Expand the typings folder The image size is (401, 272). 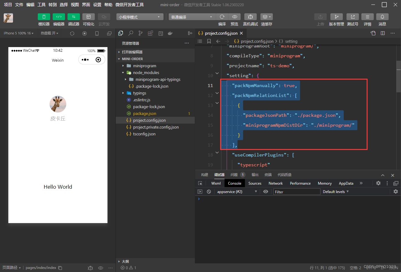click(155, 93)
